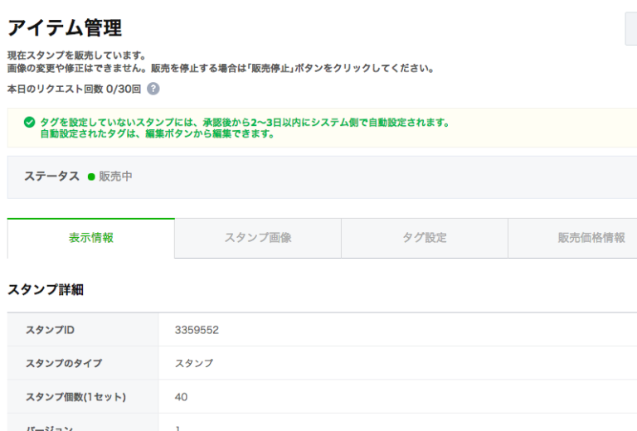Click the stamp ID value 3359552
Image resolution: width=637 pixels, height=431 pixels.
pos(197,330)
